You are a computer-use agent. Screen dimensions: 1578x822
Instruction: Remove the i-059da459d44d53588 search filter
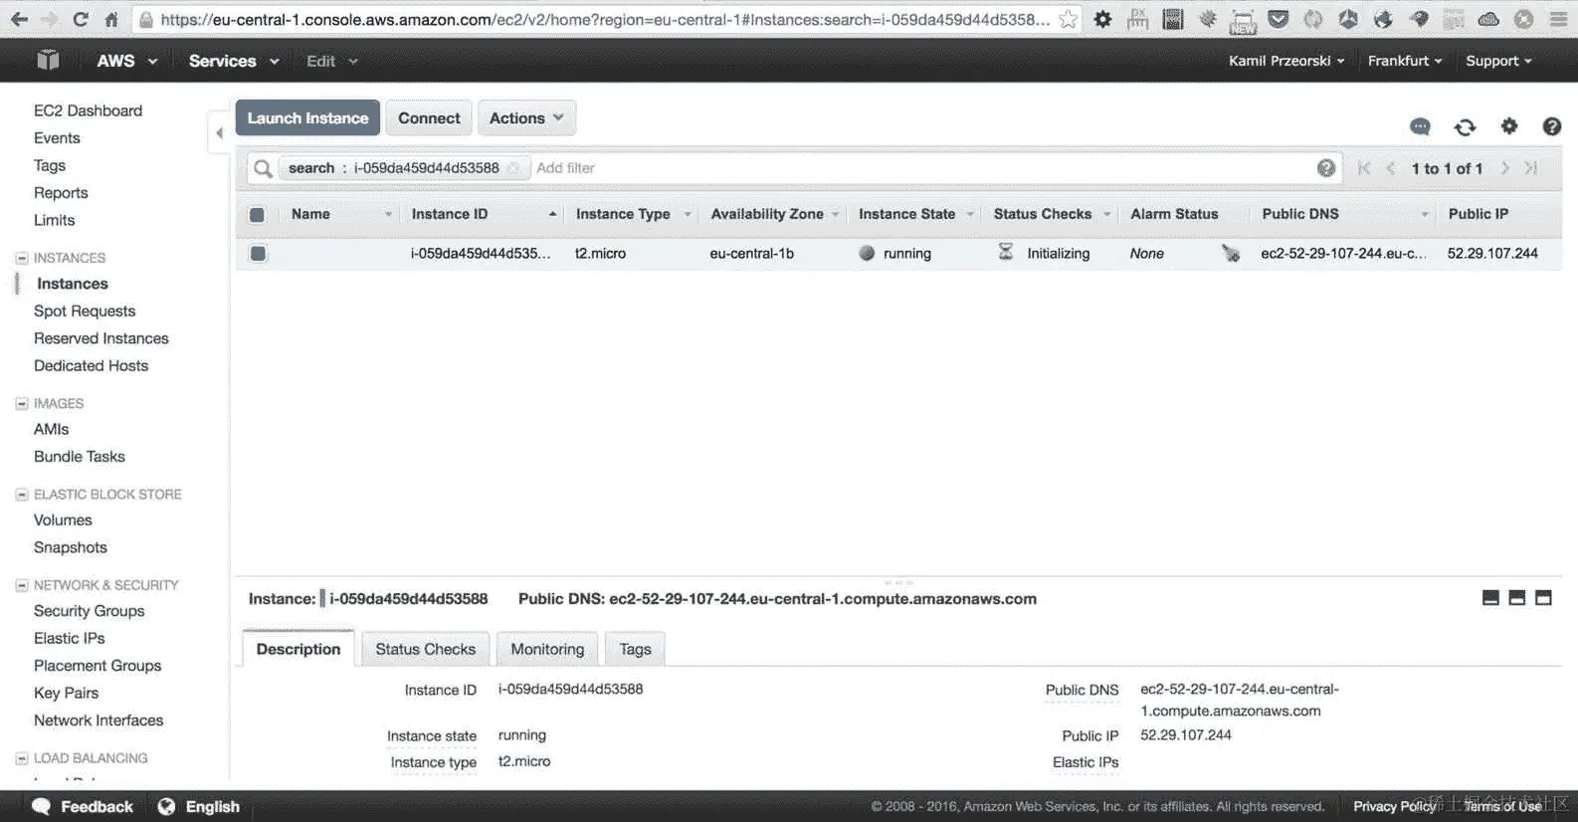tap(513, 168)
